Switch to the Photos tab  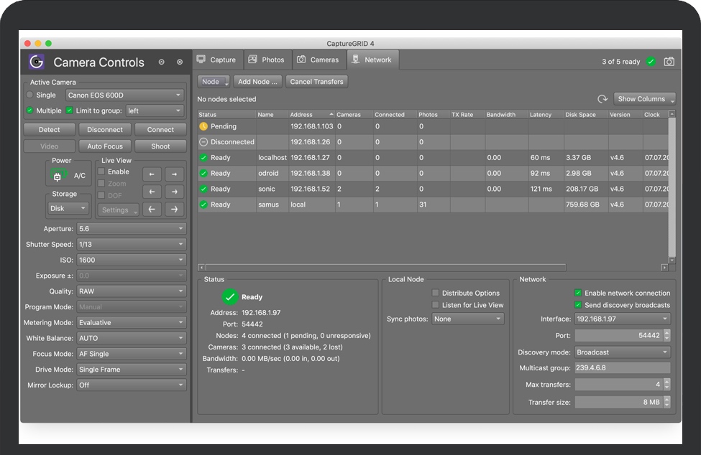point(266,60)
